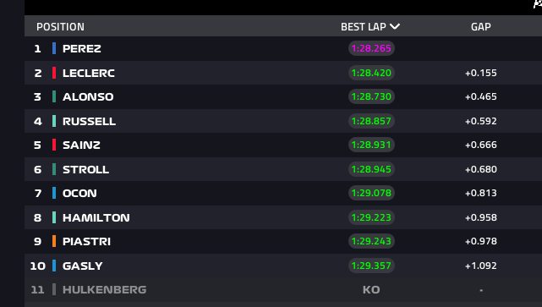Select the OCON row name

point(79,193)
